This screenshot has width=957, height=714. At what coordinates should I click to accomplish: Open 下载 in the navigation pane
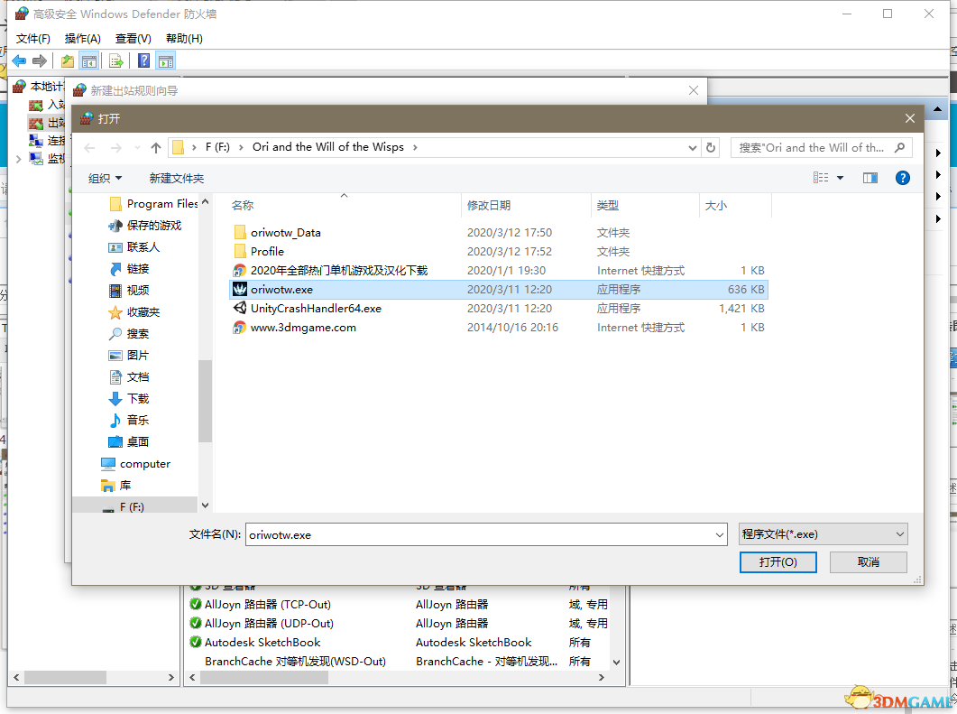(128, 399)
